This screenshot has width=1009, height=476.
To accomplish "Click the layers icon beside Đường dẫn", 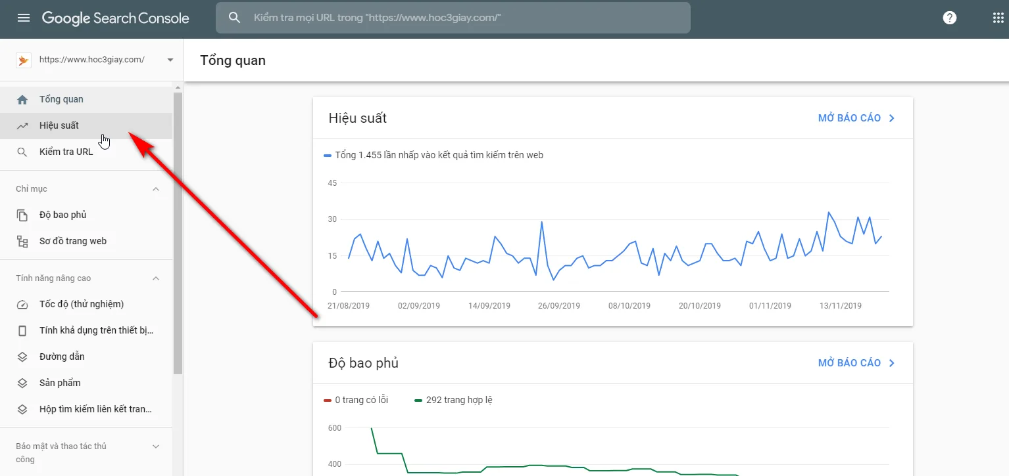I will point(22,357).
